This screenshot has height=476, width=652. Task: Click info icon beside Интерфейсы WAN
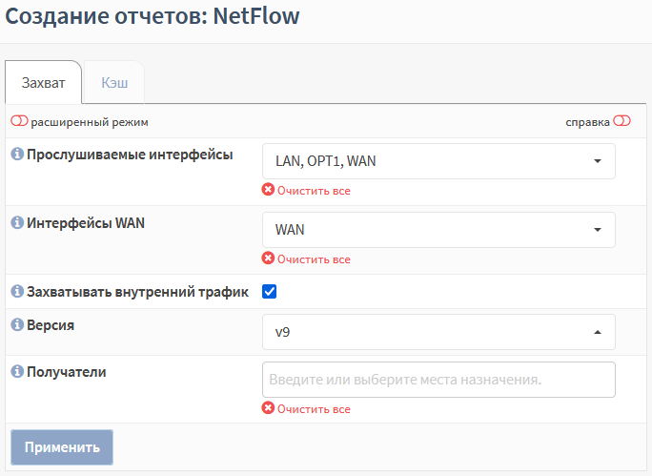point(17,222)
